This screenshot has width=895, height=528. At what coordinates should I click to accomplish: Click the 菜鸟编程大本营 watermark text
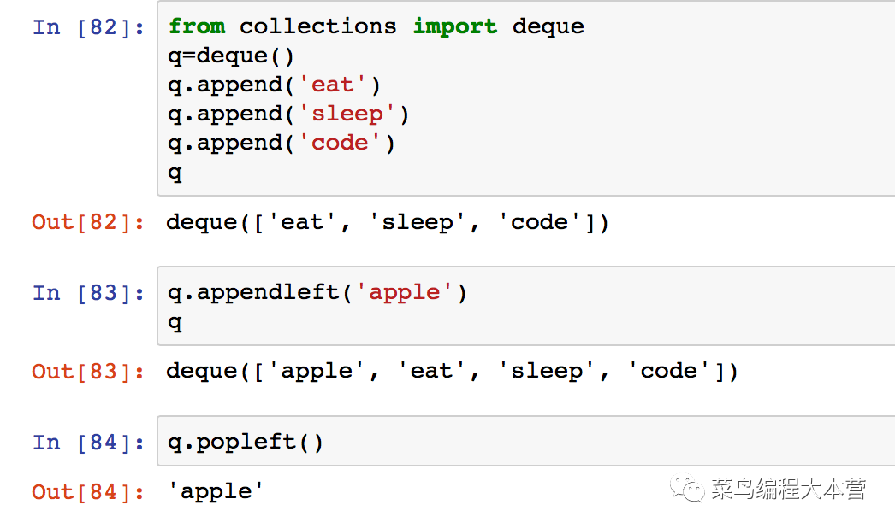(x=788, y=490)
